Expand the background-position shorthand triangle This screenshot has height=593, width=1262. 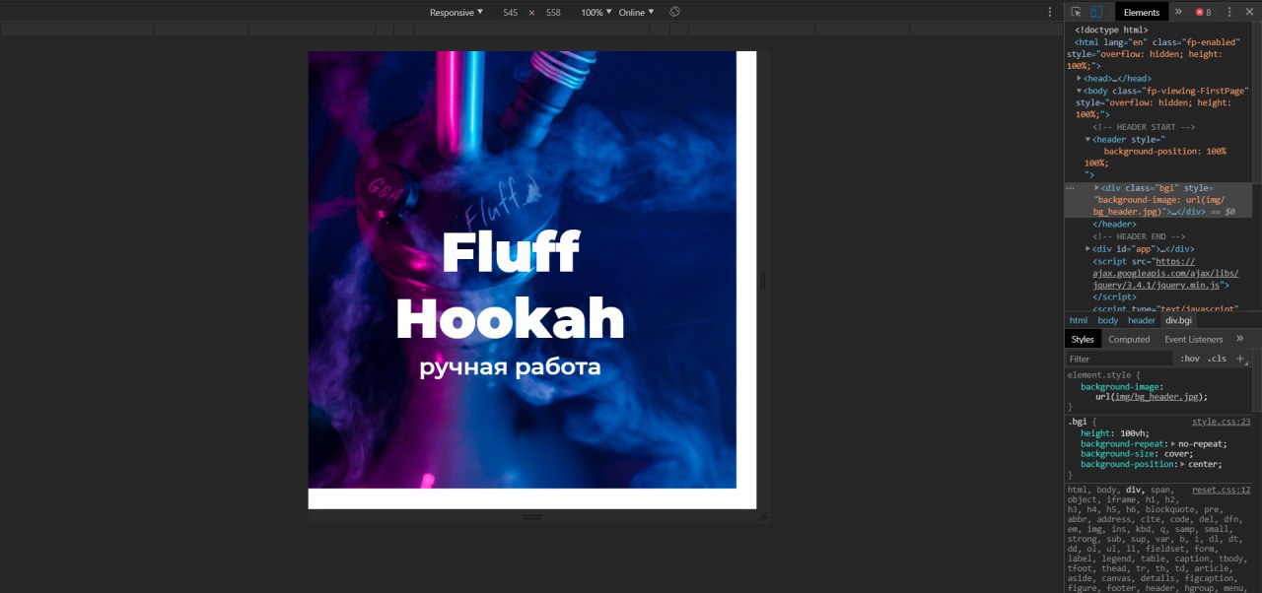coord(1181,464)
